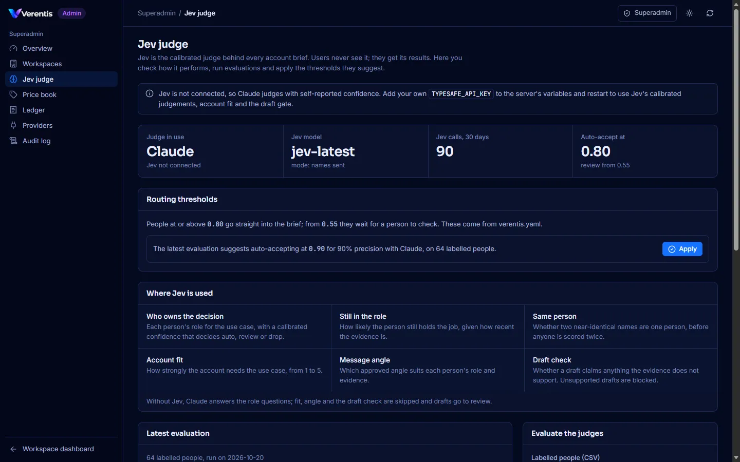Screen dimensions: 740x462
Task: Open the Overview menu item
Action: point(61,48)
